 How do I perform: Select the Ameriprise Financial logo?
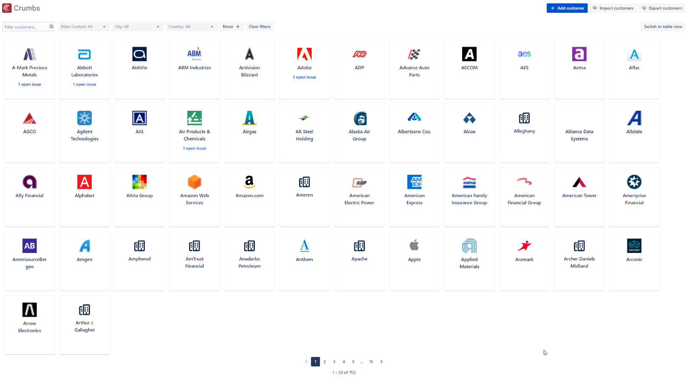[x=634, y=182]
